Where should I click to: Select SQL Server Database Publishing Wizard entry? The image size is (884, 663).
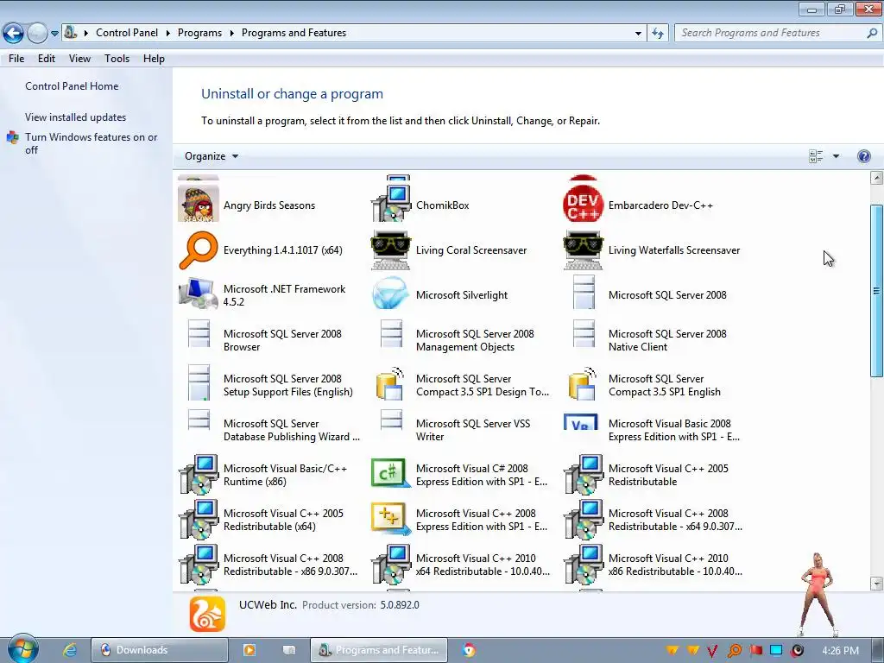click(x=268, y=430)
